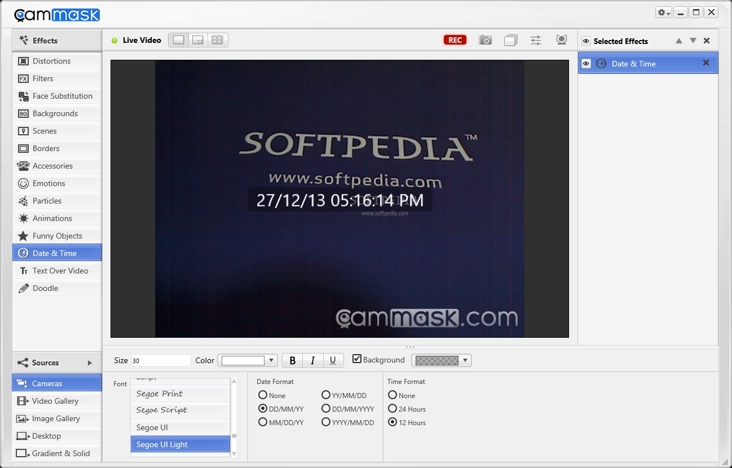Choose the Segoe Print font
Viewport: 732px width, 468px height.
pyautogui.click(x=180, y=394)
